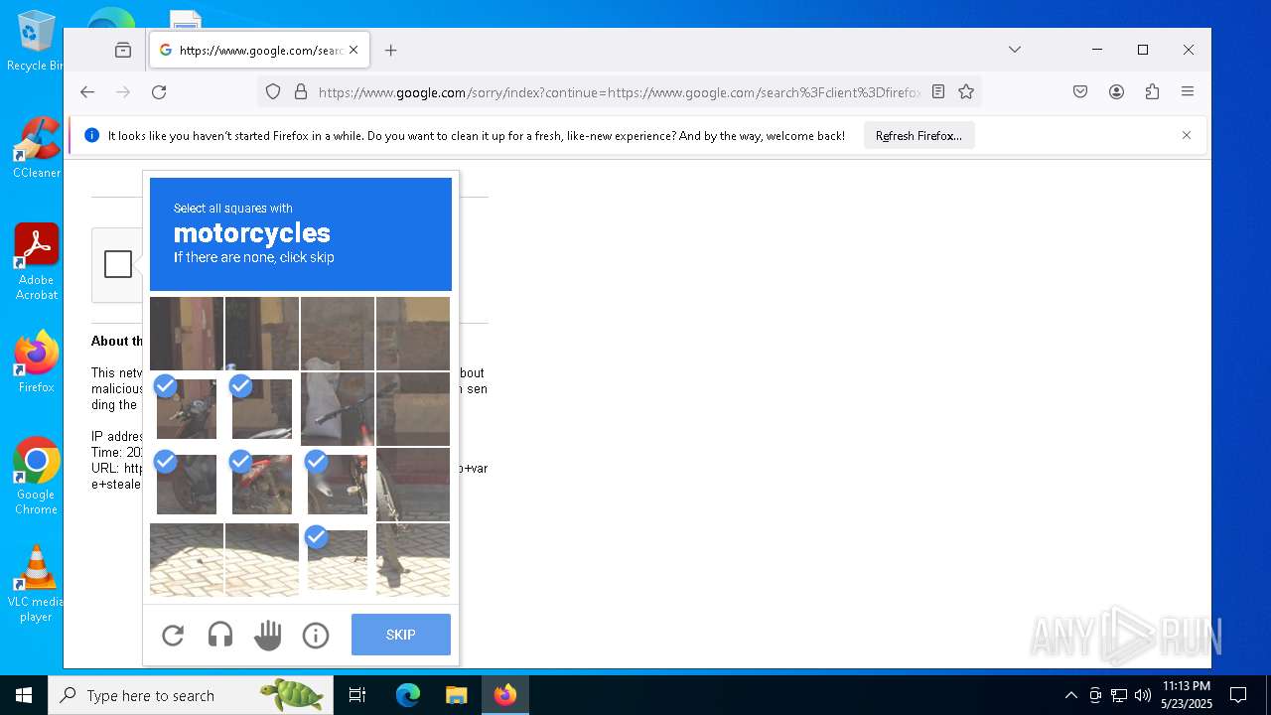Close the google.com tab
This screenshot has height=715, width=1271.
pyautogui.click(x=353, y=50)
